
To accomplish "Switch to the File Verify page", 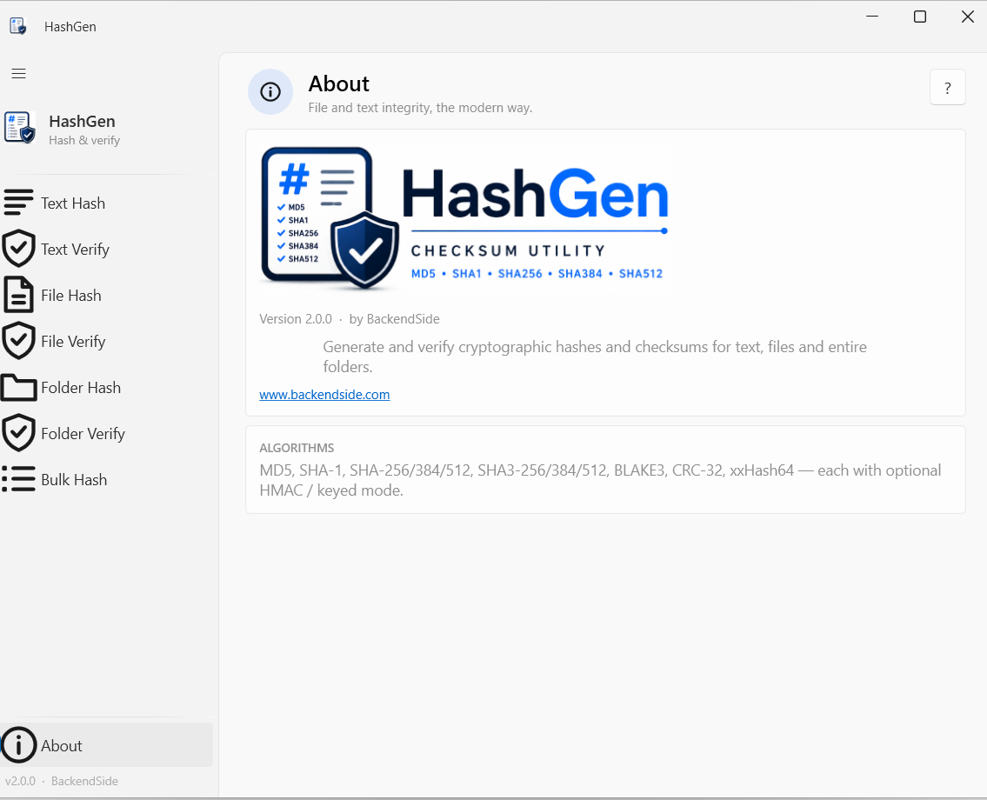I will [x=106, y=341].
